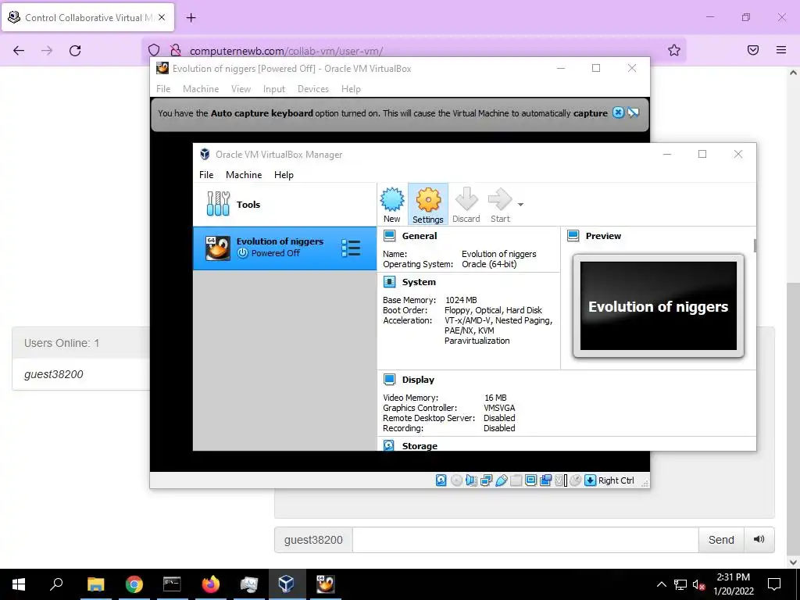The height and width of the screenshot is (600, 800).
Task: Select the Tools entry in VirtualBox Manager
Action: coord(284,204)
